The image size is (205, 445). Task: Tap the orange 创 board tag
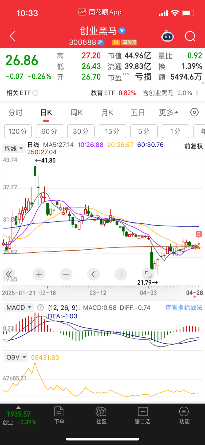click(116, 42)
